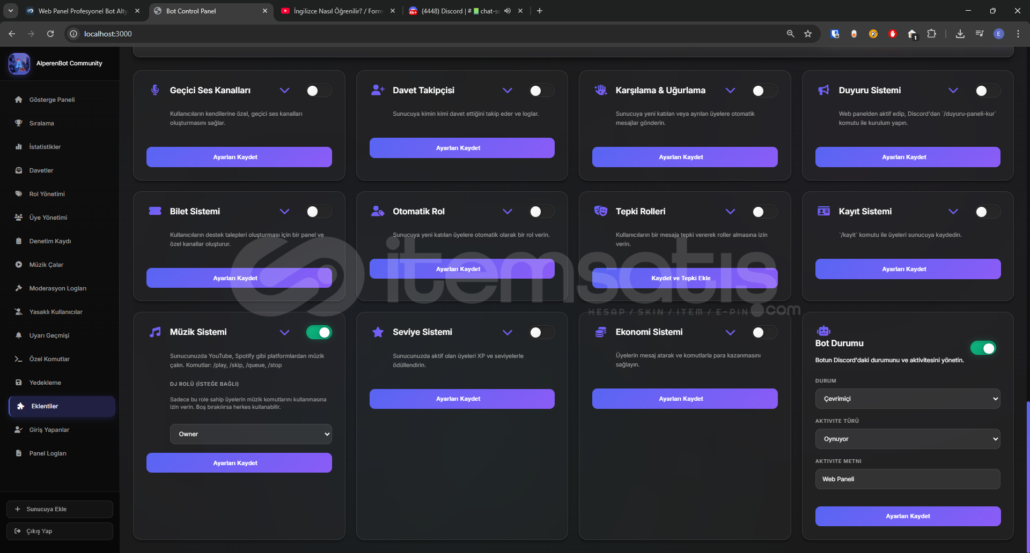Click the Özel Komutlar terminal icon
This screenshot has width=1030, height=553.
[x=19, y=359]
